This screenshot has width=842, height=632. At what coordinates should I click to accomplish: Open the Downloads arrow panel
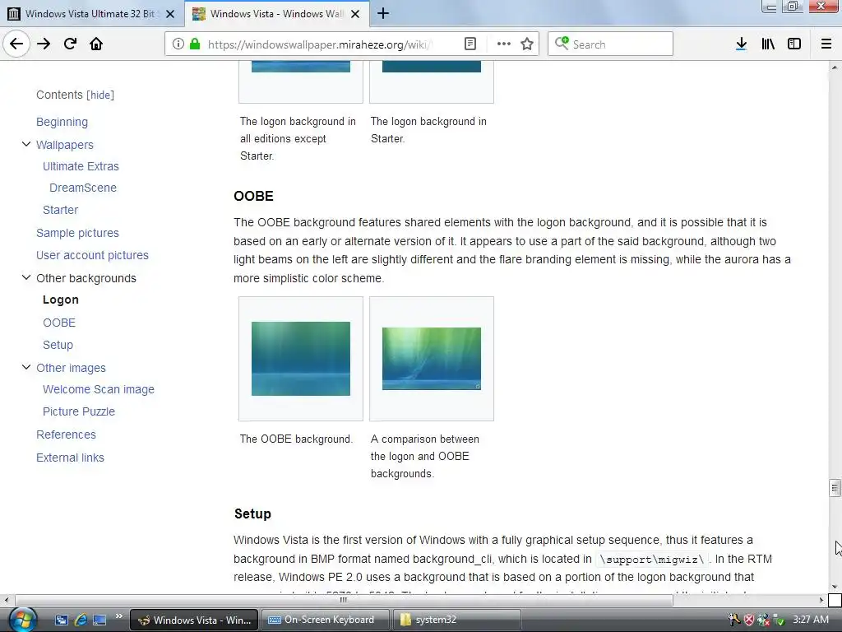tap(741, 44)
